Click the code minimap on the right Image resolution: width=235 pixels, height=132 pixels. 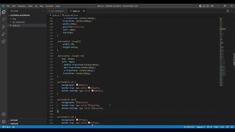(x=223, y=52)
